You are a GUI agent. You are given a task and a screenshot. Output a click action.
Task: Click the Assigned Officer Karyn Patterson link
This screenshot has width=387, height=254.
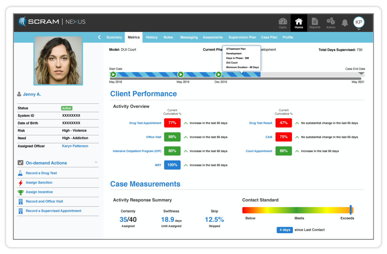pyautogui.click(x=75, y=146)
